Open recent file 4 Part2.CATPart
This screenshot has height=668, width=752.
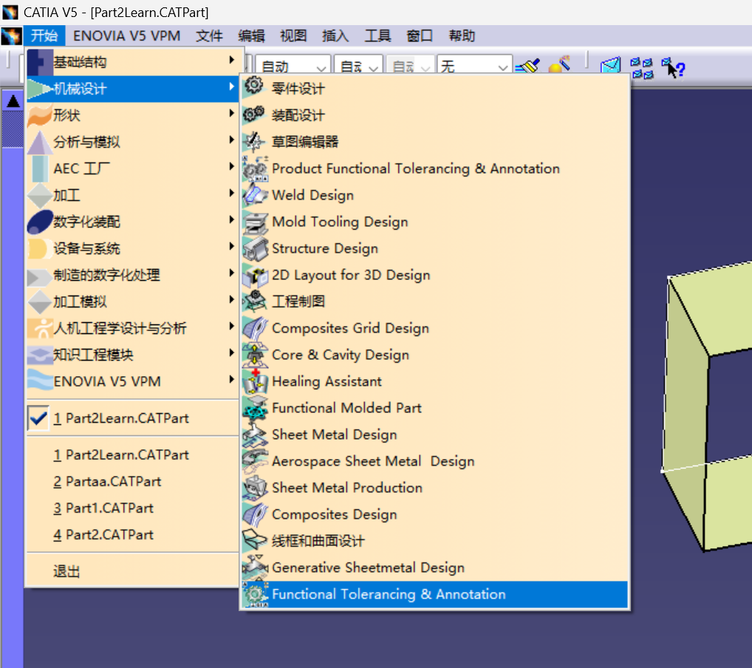point(133,534)
